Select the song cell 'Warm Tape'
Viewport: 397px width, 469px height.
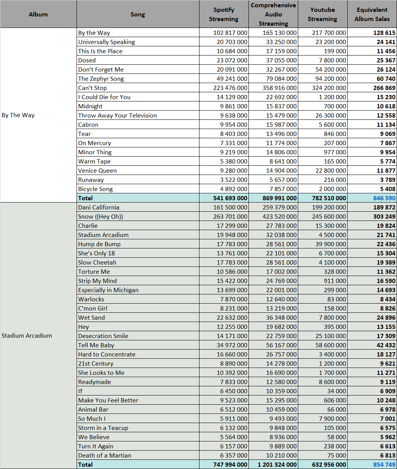click(x=138, y=161)
